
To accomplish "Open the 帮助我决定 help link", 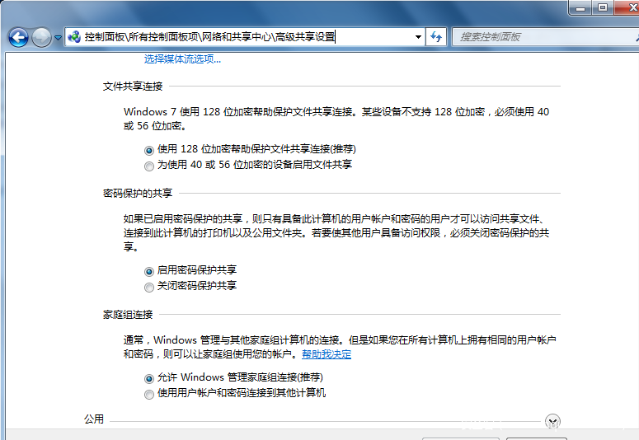I will tap(327, 354).
